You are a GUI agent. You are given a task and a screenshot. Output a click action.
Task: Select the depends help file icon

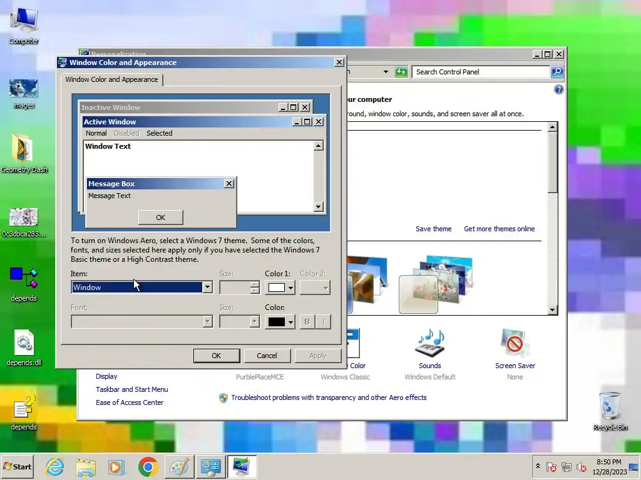point(24,412)
